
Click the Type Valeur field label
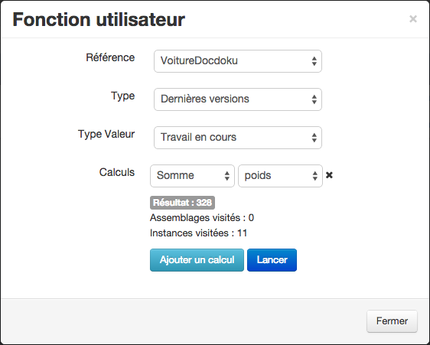click(106, 135)
